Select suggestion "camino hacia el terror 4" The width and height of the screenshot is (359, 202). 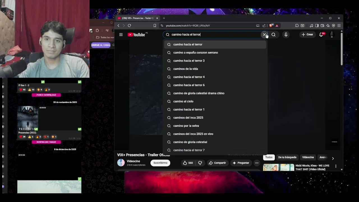[x=215, y=77]
